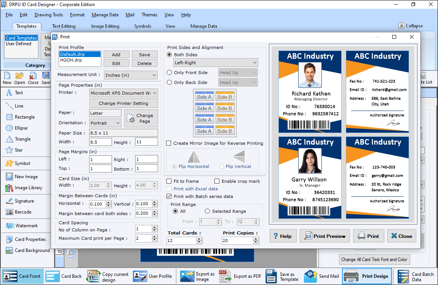Insert a New Image
The height and width of the screenshot is (285, 438).
point(22,177)
